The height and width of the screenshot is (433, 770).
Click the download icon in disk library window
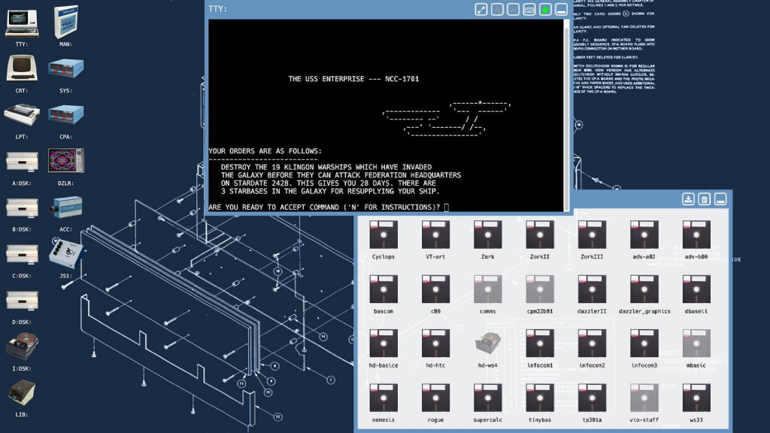tap(688, 198)
